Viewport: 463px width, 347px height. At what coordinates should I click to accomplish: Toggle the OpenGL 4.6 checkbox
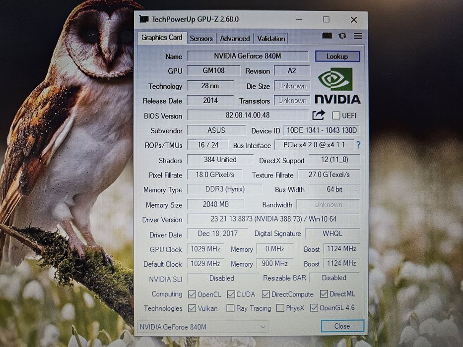point(314,308)
